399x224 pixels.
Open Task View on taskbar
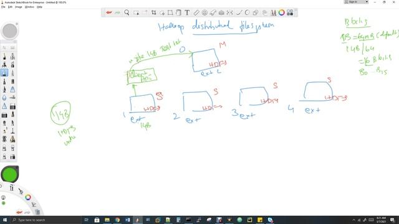click(x=87, y=220)
